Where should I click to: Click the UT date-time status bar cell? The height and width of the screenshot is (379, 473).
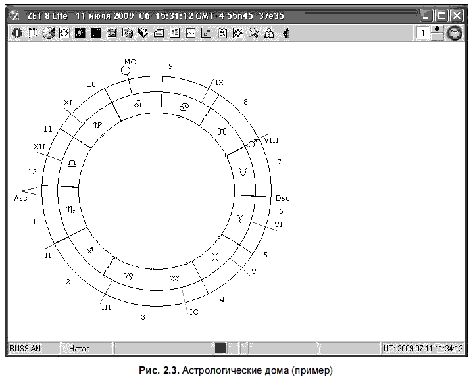pos(423,348)
